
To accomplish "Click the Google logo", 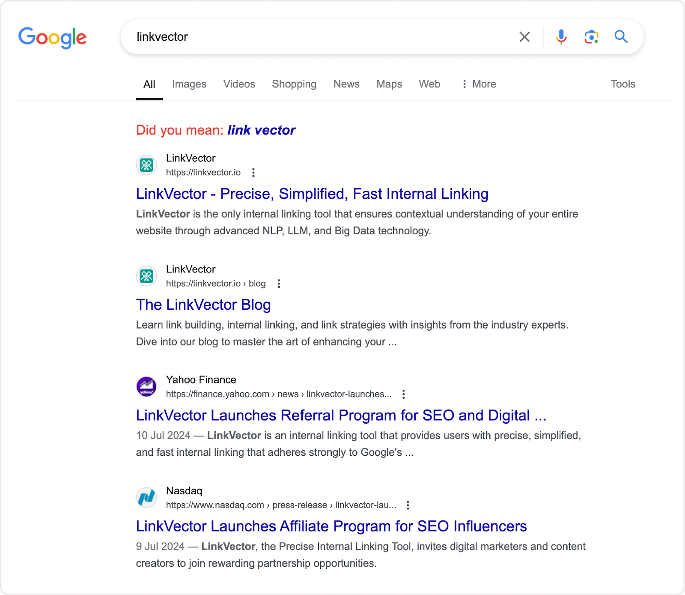I will pos(52,38).
